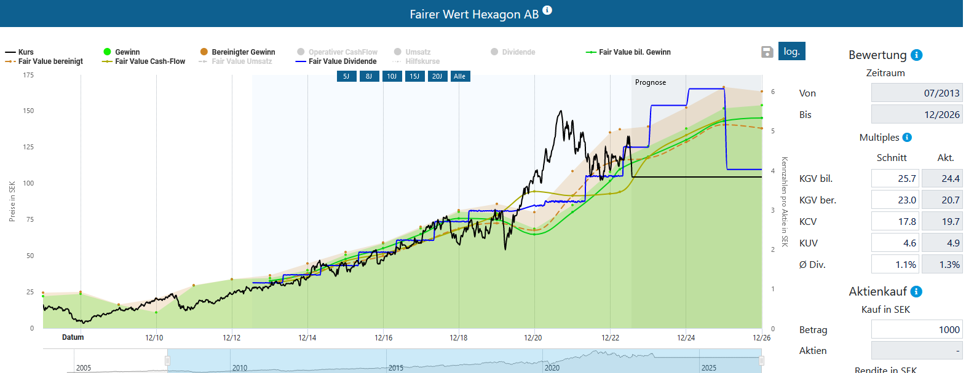Screen dimensions: 966x373
Task: Enable the Dividende legend series
Action: point(513,52)
